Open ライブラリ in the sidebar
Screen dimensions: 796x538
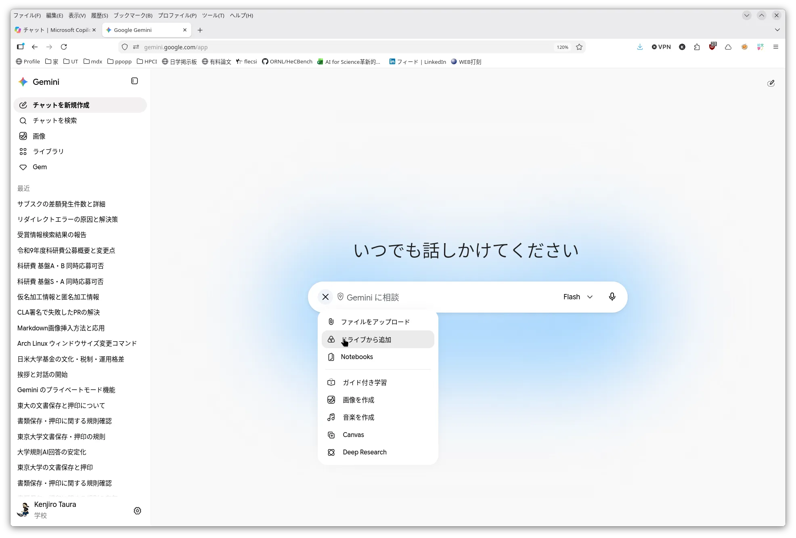[x=80, y=151]
